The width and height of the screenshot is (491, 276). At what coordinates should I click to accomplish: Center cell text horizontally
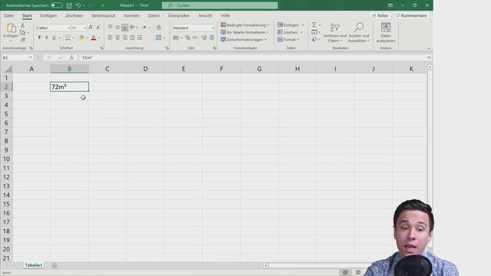[117, 38]
